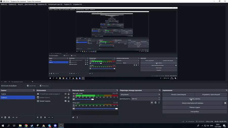Open scene filters icon in Сцены panel
The image size is (228, 128).
click(x=9, y=117)
